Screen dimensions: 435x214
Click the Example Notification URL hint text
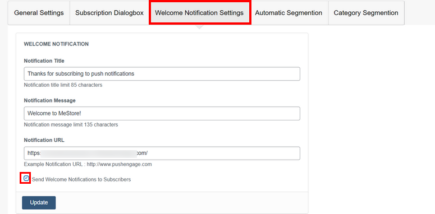tap(88, 164)
